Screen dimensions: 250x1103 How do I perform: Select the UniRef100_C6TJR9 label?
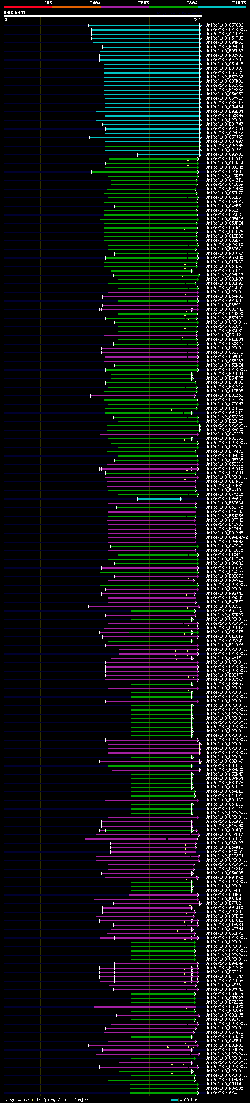pyautogui.click(x=224, y=137)
